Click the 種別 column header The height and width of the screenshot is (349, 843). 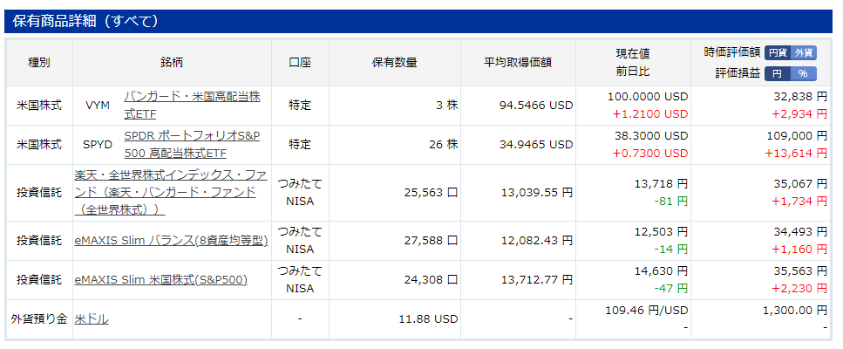[38, 62]
